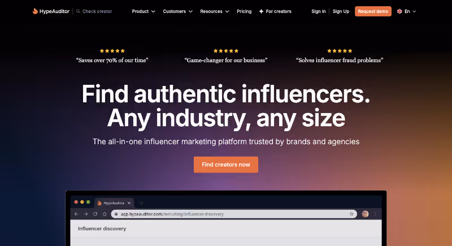The width and height of the screenshot is (452, 246).
Task: Click the search magnifier icon
Action: (78, 11)
